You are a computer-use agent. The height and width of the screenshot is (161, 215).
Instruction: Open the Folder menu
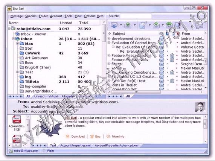43,16
